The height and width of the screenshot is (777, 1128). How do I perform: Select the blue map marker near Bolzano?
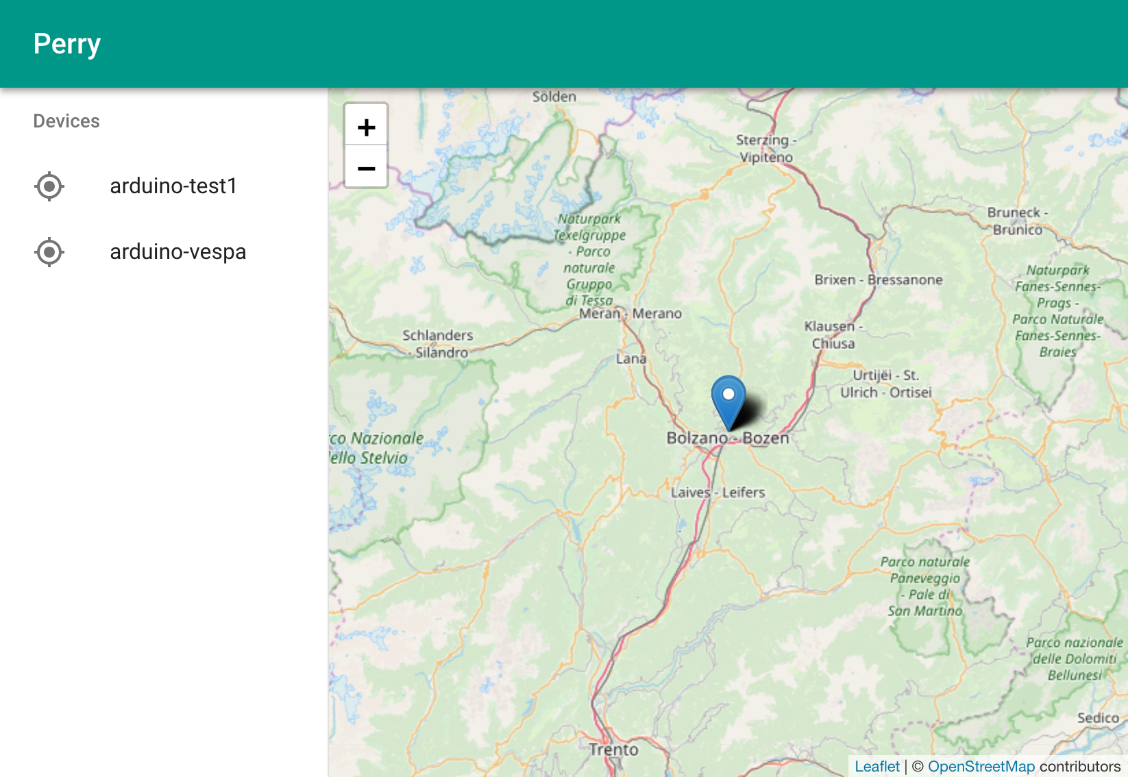click(728, 403)
